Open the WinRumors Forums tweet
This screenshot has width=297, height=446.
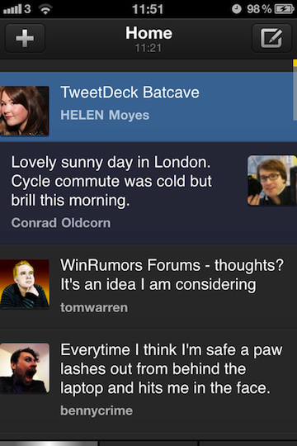click(148, 287)
